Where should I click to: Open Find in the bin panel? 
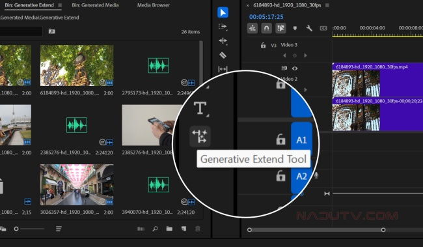[155, 229]
